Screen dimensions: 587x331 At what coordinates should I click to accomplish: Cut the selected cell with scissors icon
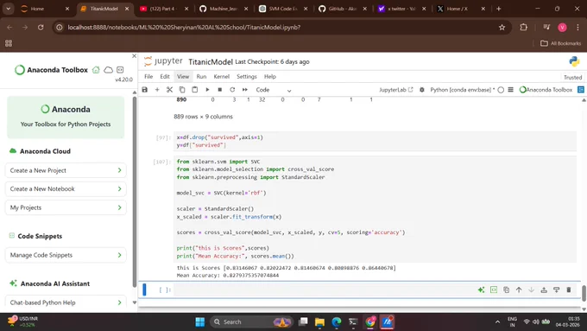tap(169, 90)
